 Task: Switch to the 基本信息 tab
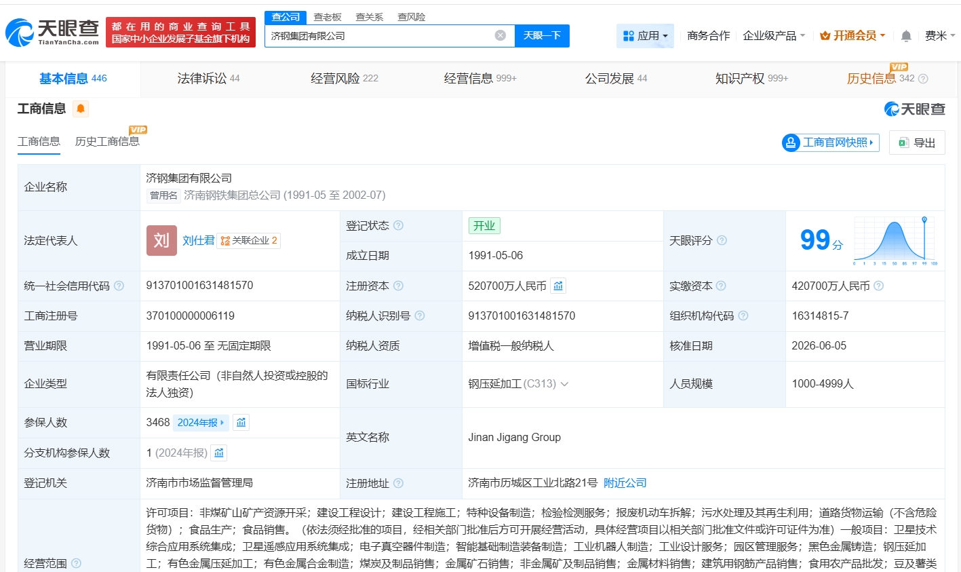click(73, 79)
